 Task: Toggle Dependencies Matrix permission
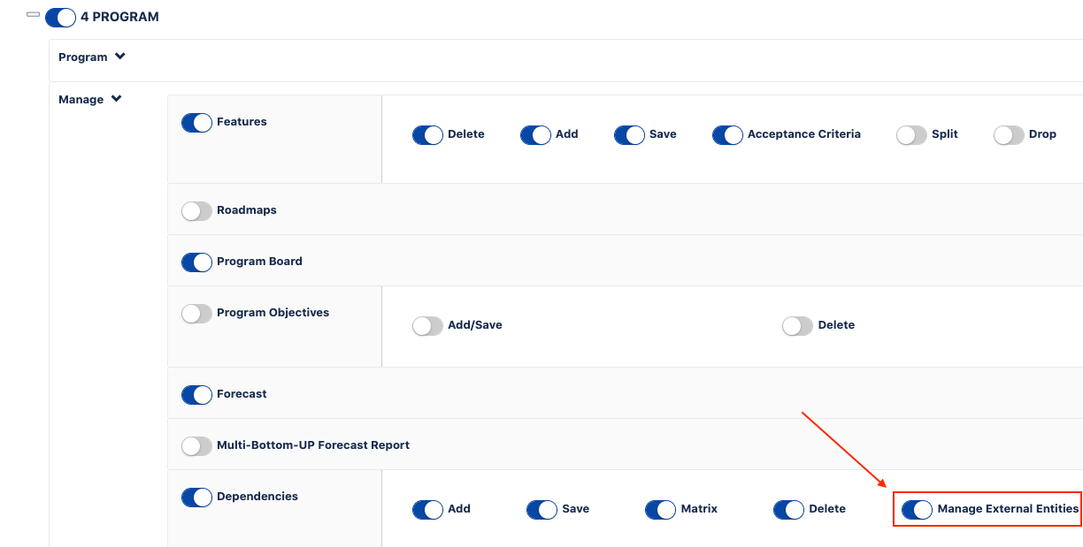(x=660, y=509)
